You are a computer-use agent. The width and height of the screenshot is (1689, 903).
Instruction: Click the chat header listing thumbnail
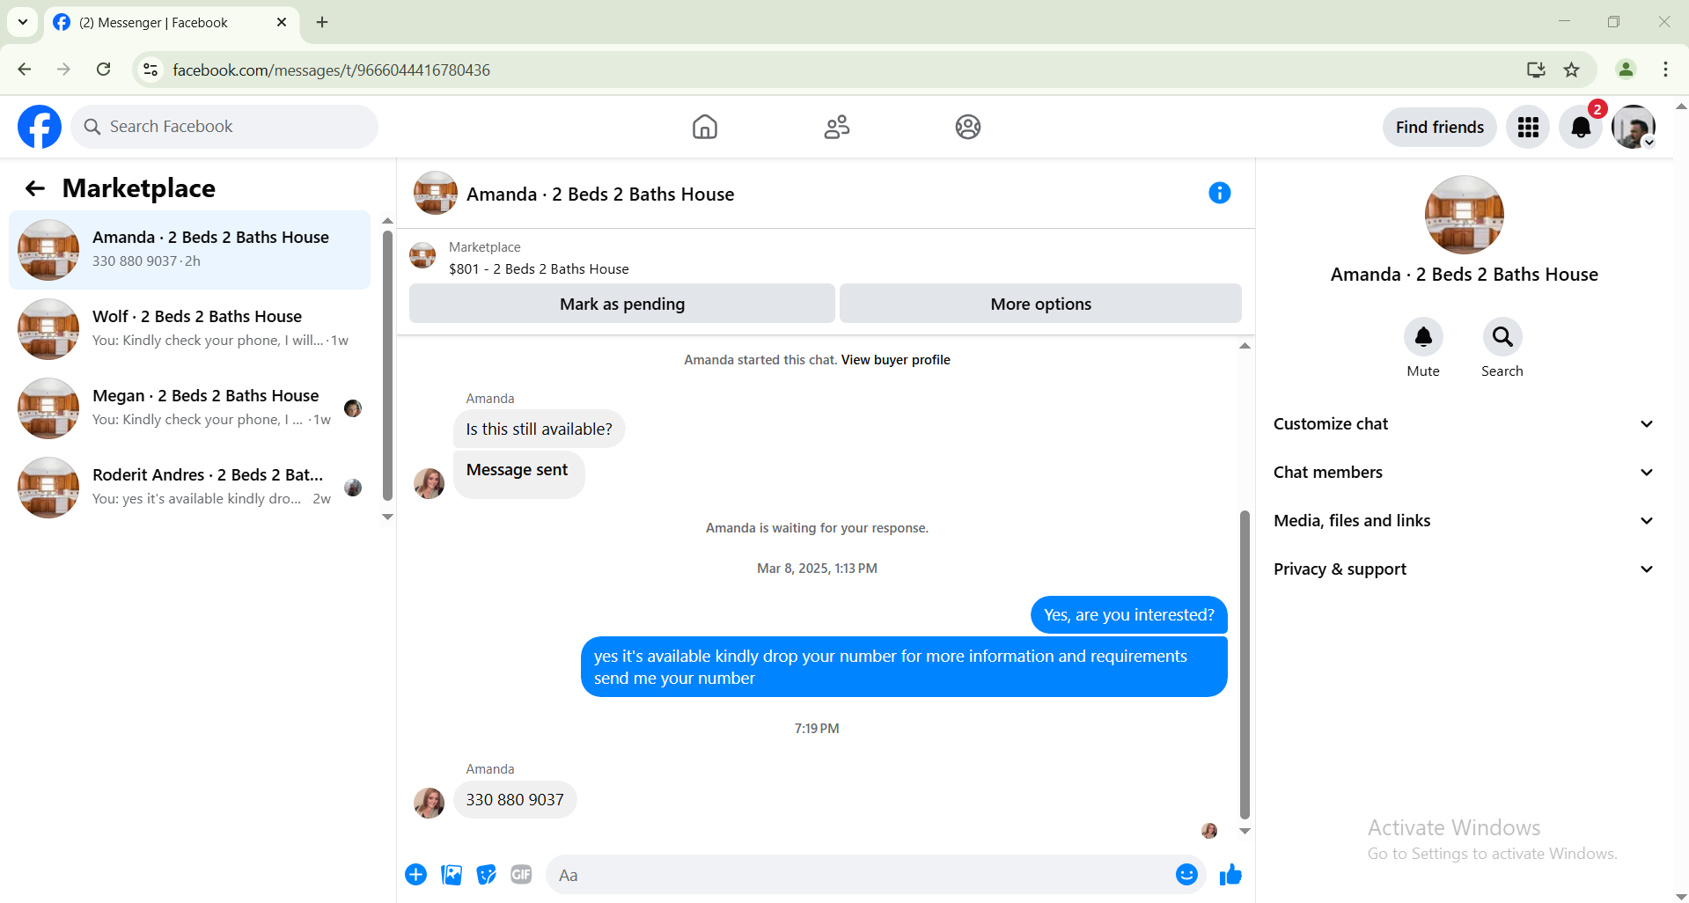[x=436, y=193]
